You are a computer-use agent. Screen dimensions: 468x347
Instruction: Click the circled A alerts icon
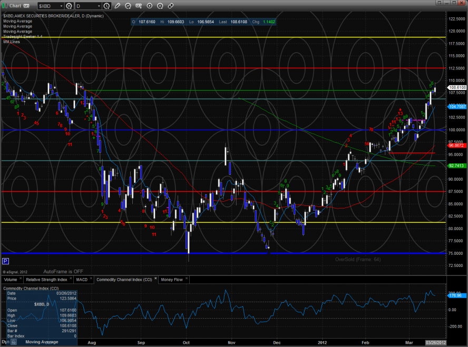(x=160, y=6)
